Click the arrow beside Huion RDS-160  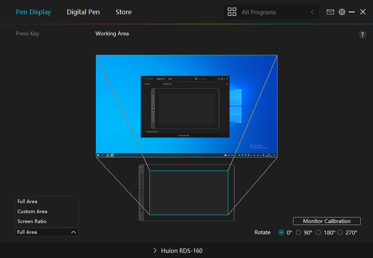click(155, 251)
